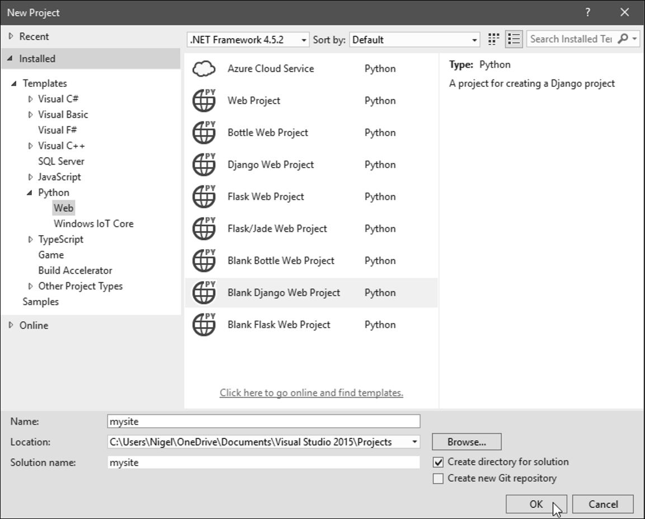Open the help question mark icon
Viewport: 645px width, 519px height.
point(587,12)
